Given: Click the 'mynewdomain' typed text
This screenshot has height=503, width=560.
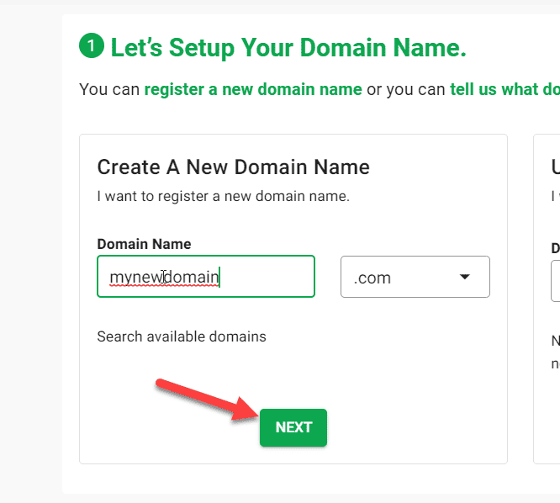Looking at the screenshot, I should click(164, 278).
